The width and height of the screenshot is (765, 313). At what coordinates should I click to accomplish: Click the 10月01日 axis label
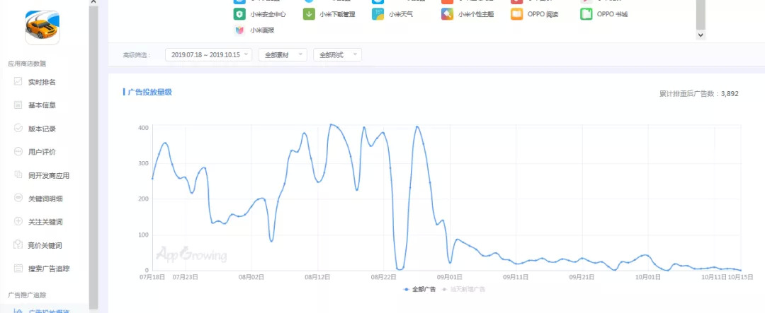click(648, 277)
